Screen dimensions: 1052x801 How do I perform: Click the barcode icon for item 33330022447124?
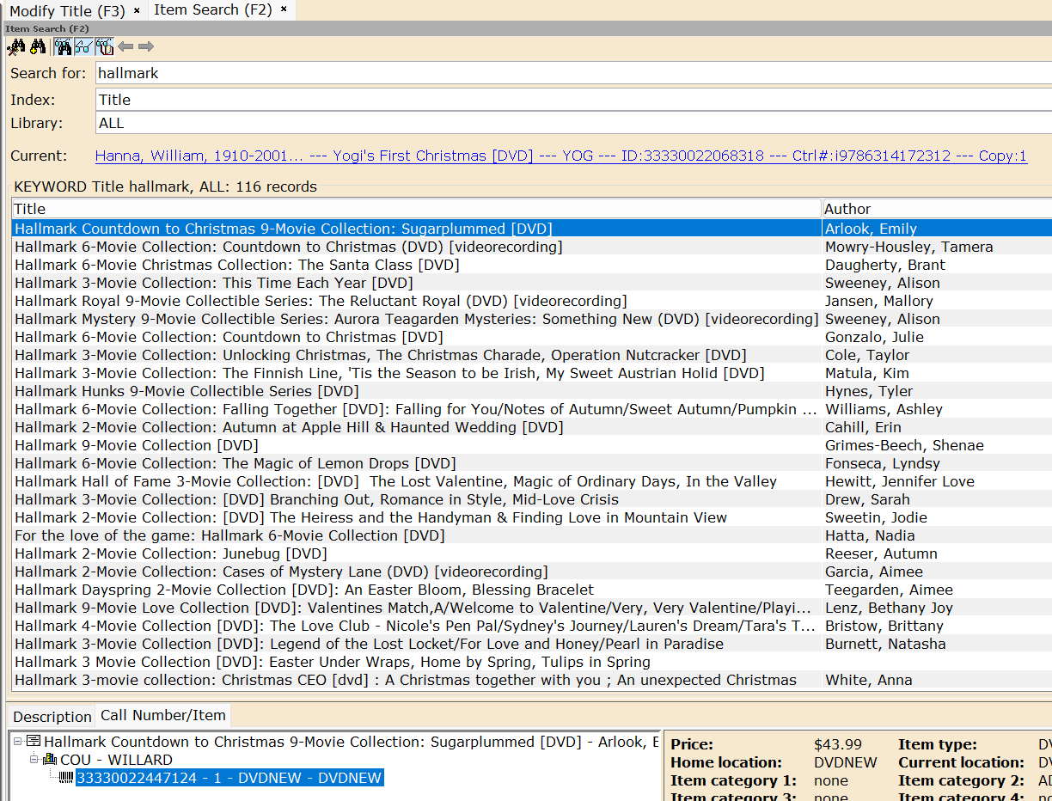(66, 778)
